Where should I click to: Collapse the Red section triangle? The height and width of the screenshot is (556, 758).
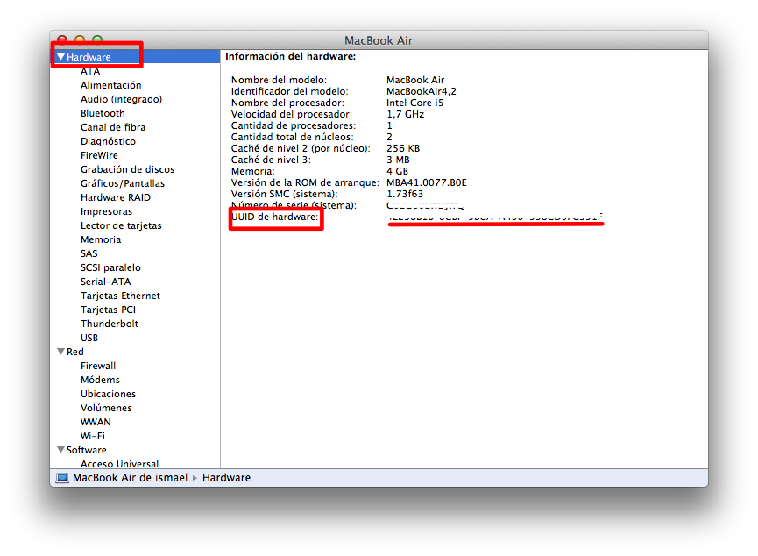point(61,352)
